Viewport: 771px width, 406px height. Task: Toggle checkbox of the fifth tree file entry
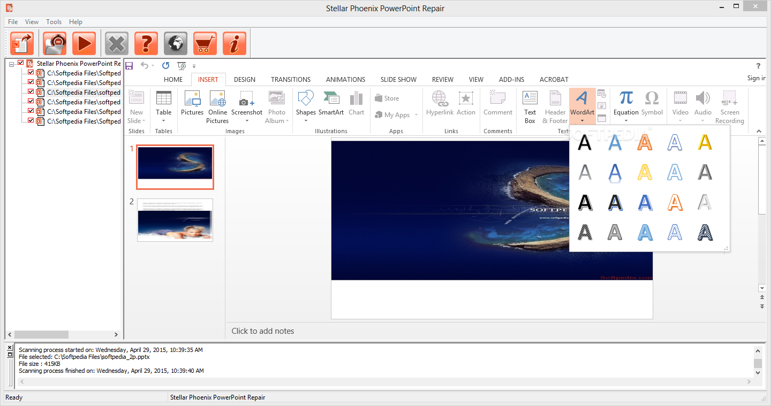(31, 111)
